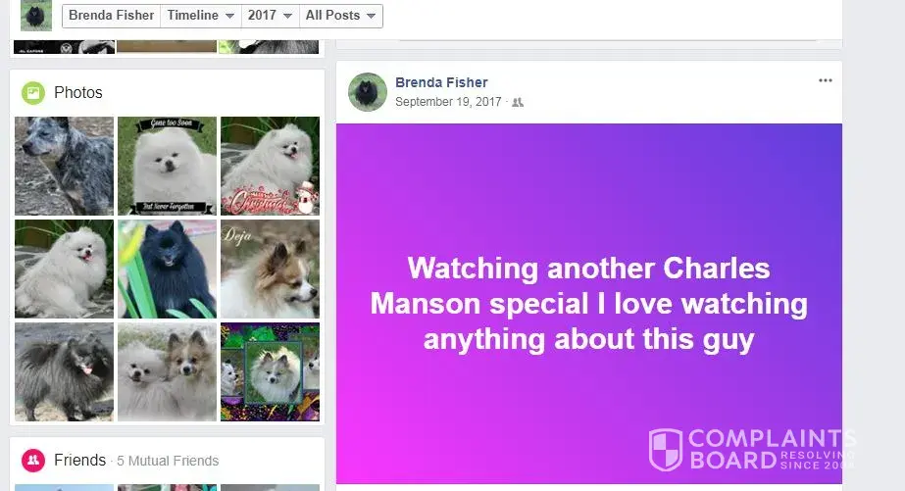This screenshot has width=905, height=491.
Task: Click the friends audience icon beside post date
Action: coord(518,102)
